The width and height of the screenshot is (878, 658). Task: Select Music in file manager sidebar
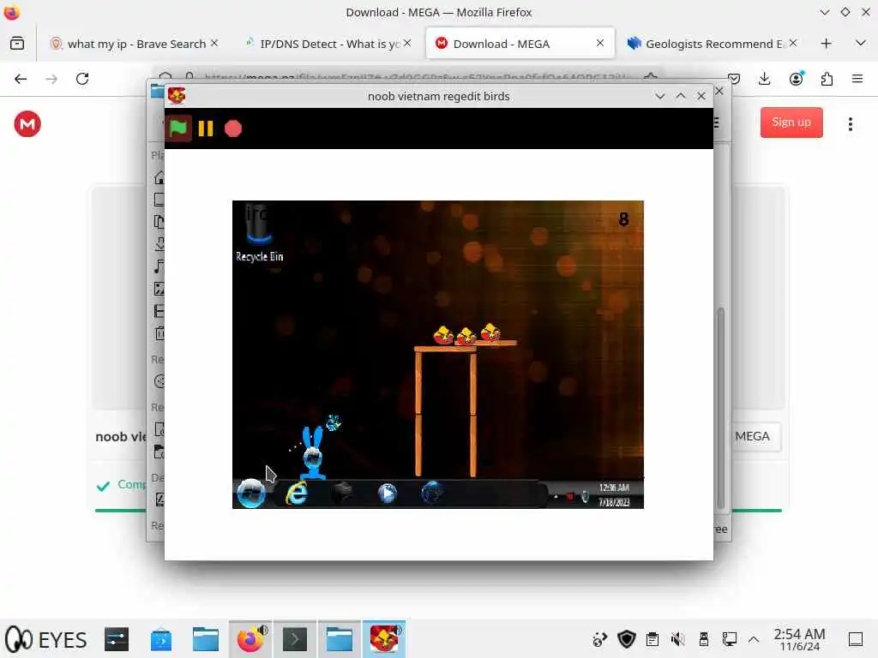tap(159, 267)
